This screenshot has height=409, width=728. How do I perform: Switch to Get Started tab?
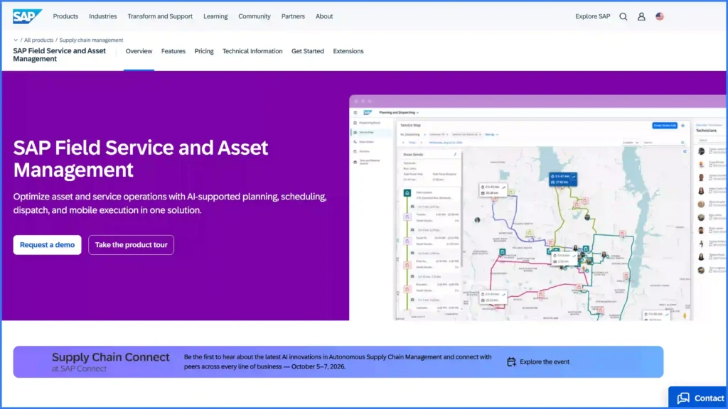point(307,51)
